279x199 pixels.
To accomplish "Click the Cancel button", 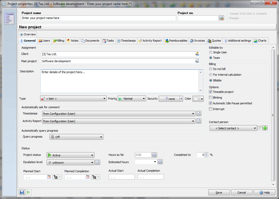I will coord(241,192).
